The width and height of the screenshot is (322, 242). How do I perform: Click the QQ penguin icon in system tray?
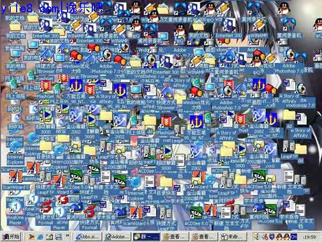[x=280, y=236]
